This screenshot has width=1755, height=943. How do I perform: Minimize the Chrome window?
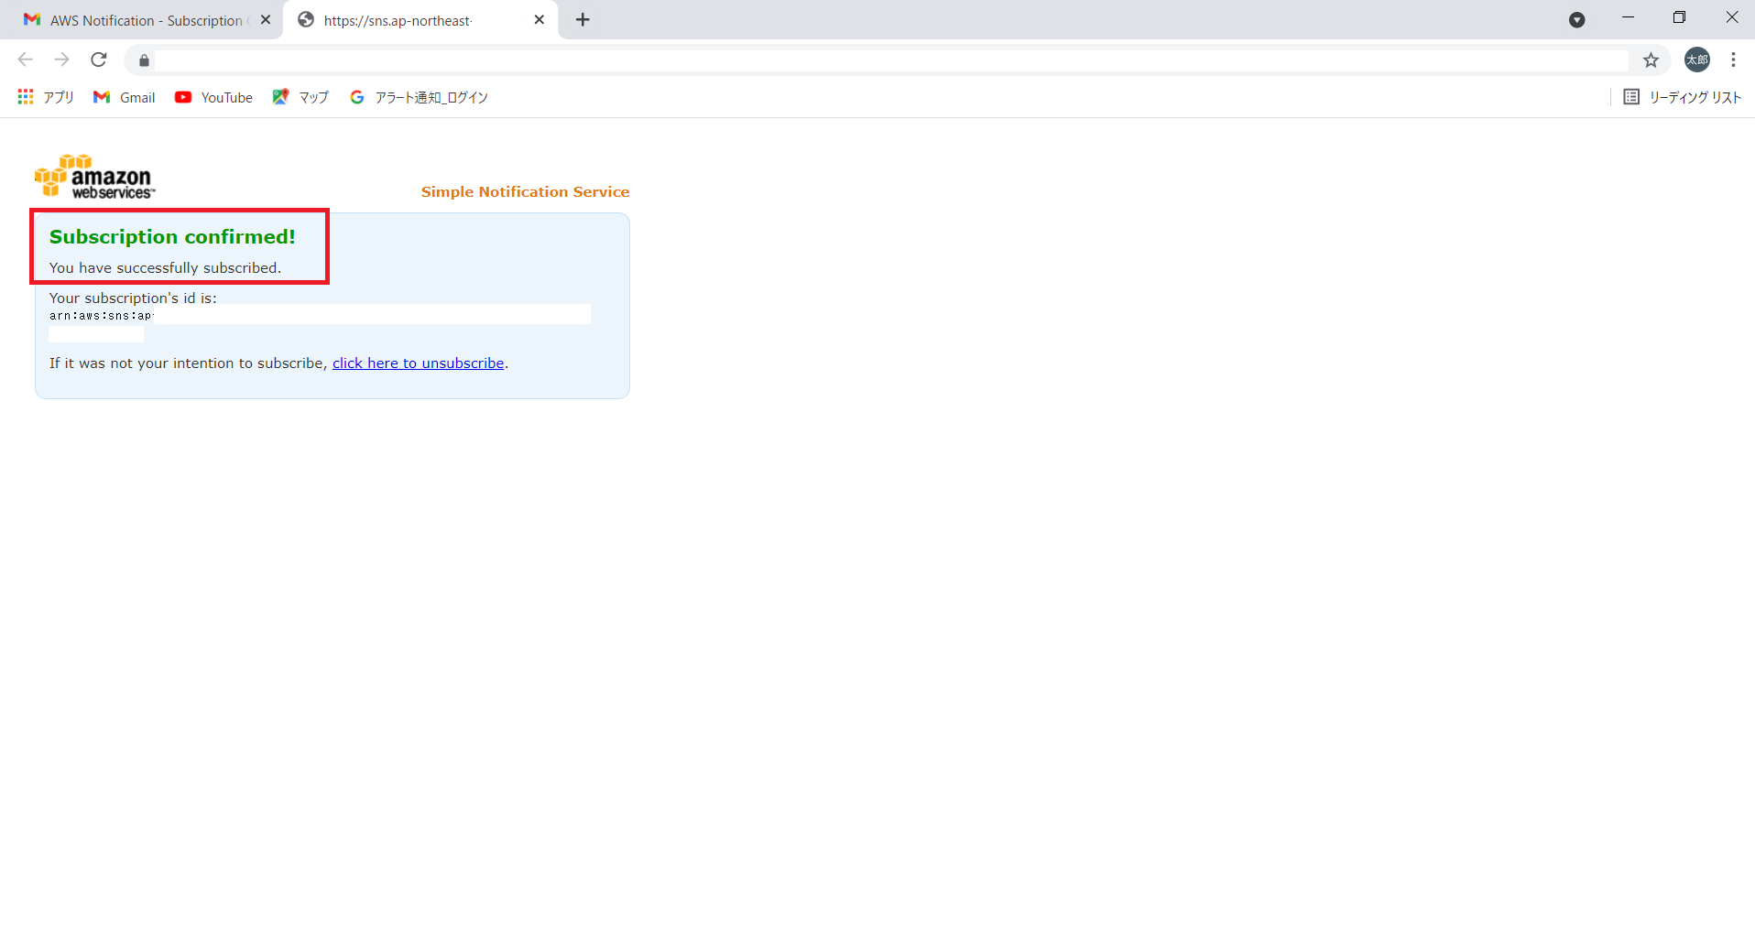[x=1628, y=18]
